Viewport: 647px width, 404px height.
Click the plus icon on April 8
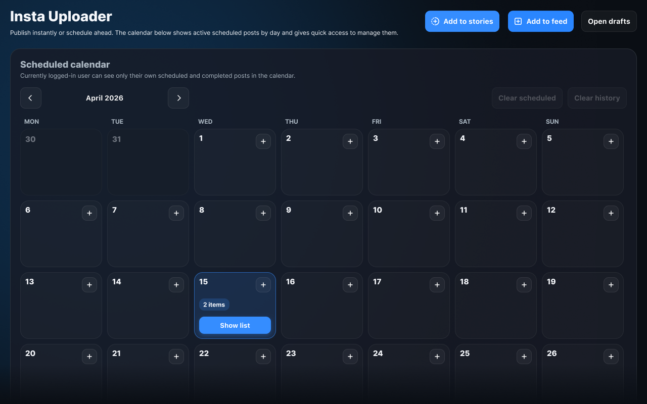click(263, 213)
